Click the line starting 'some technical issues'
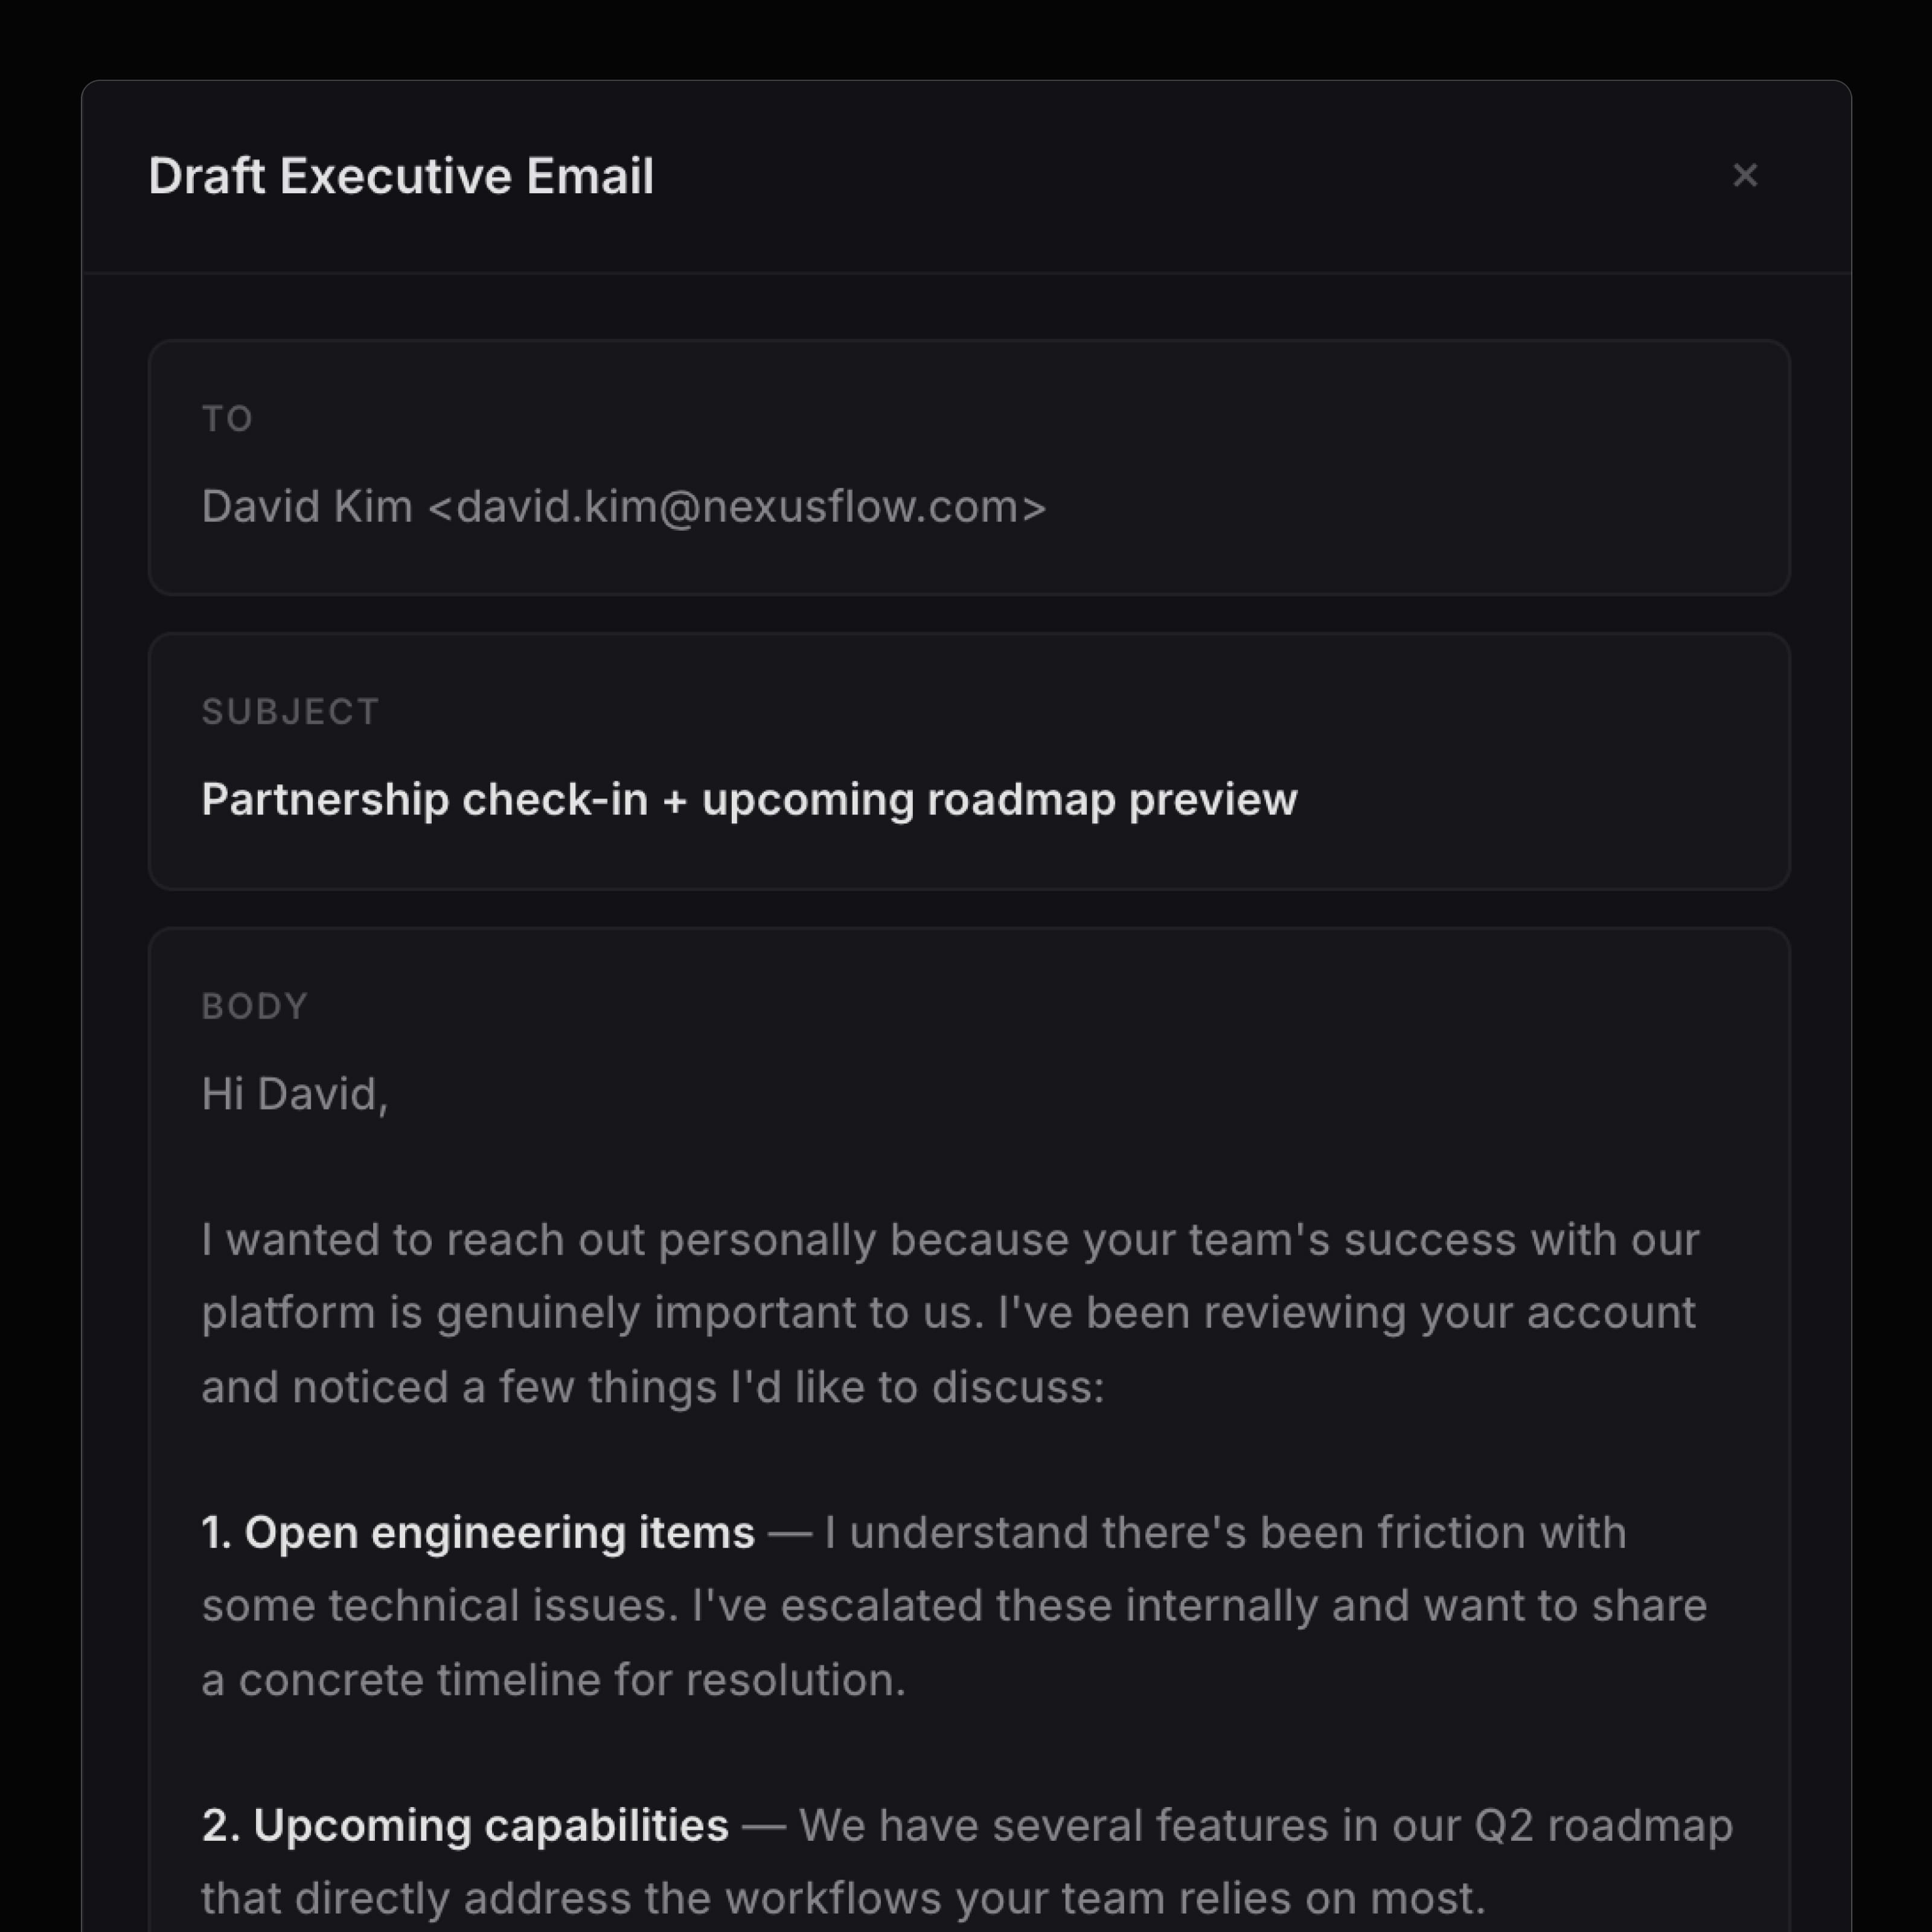The image size is (1932, 1932). 953,1606
